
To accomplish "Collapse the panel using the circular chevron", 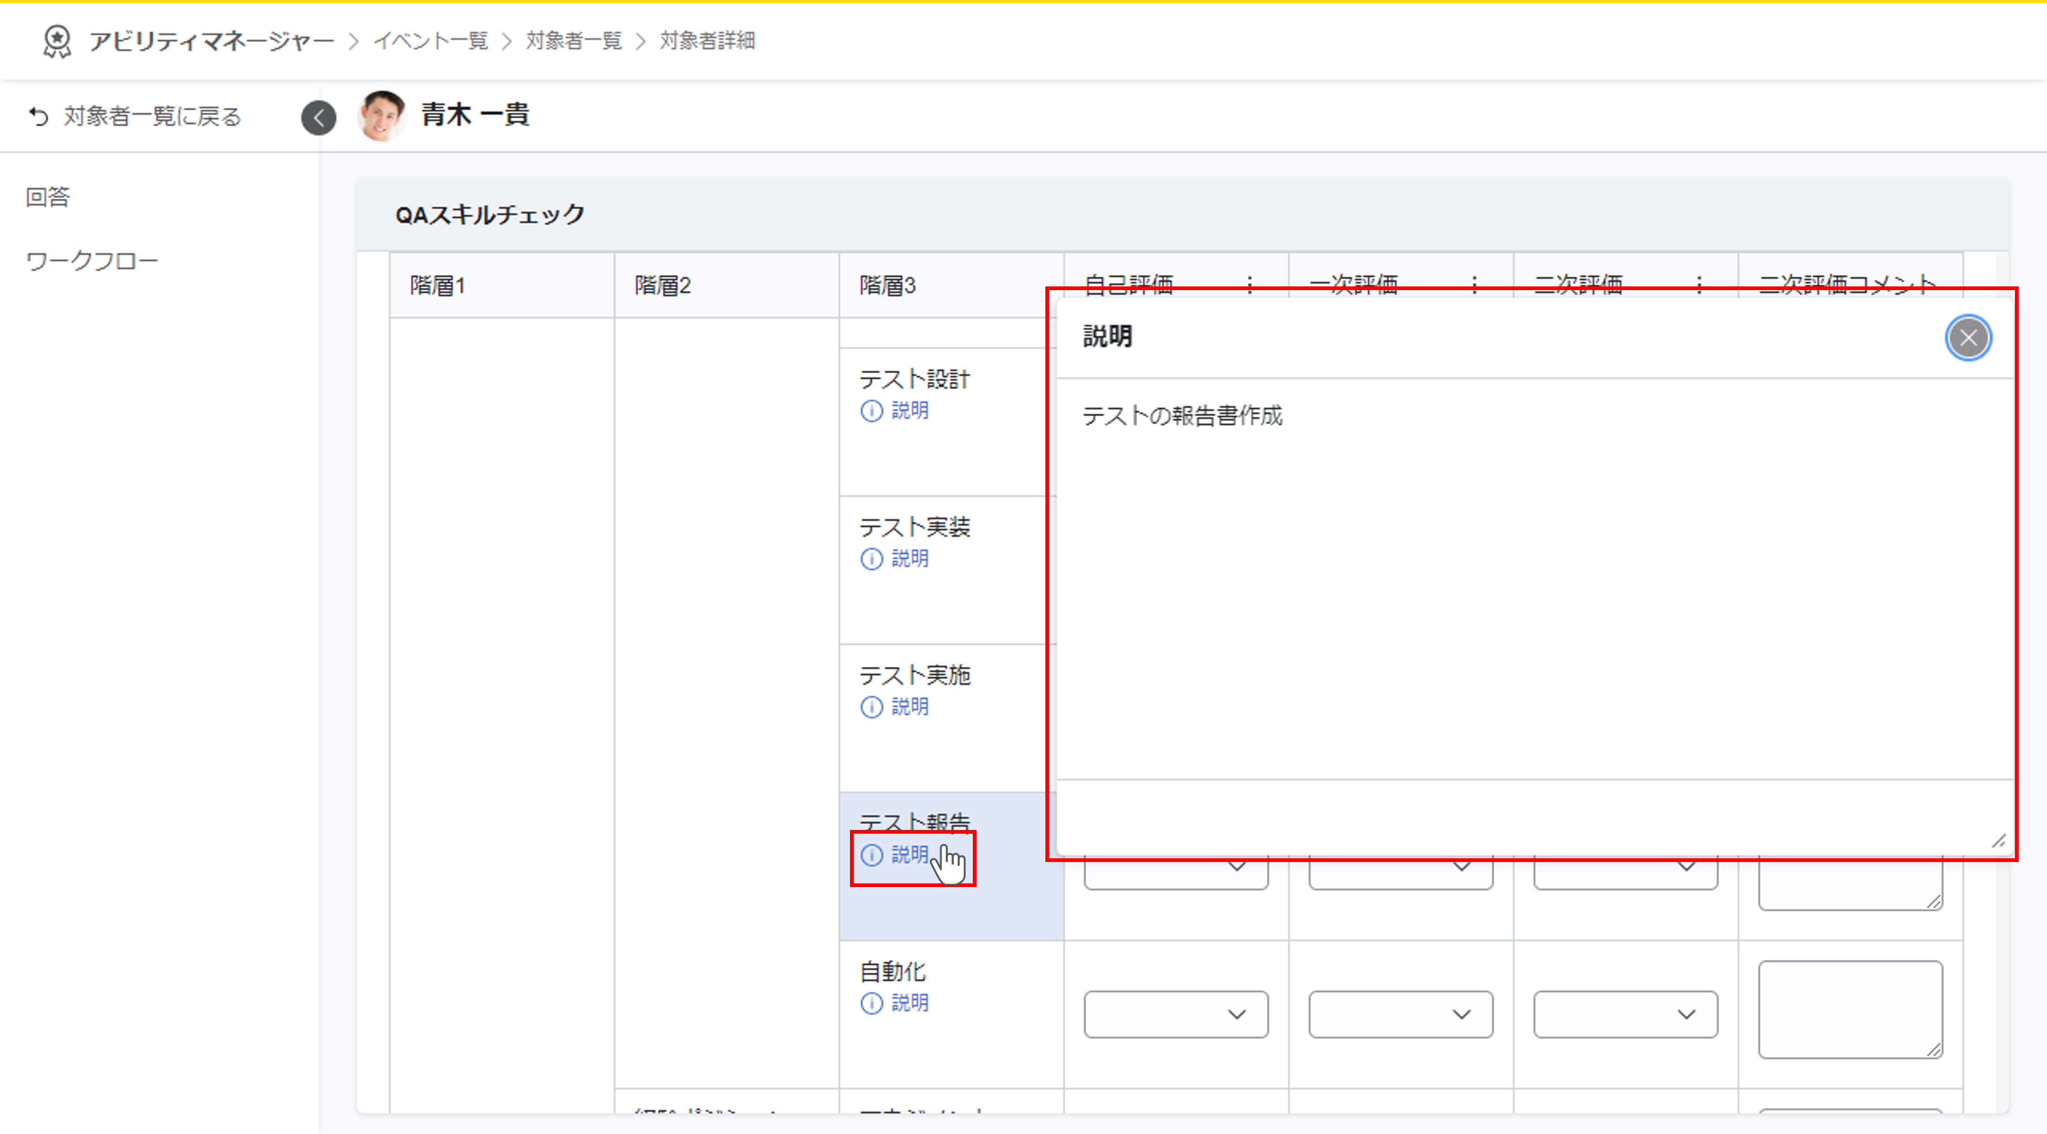I will [319, 118].
